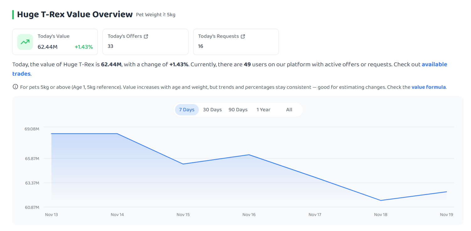Click the Today's Offers card
The width and height of the screenshot is (471, 231).
click(146, 42)
